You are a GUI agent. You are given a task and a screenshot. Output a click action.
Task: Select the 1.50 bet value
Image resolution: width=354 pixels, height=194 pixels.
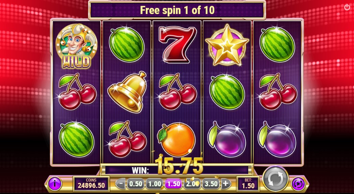[x=173, y=184]
